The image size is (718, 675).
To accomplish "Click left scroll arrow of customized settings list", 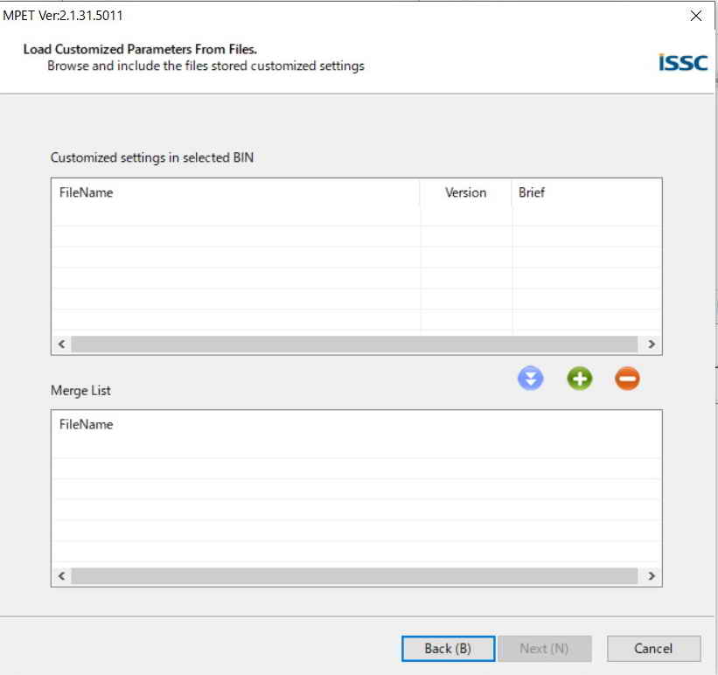I will pos(62,344).
